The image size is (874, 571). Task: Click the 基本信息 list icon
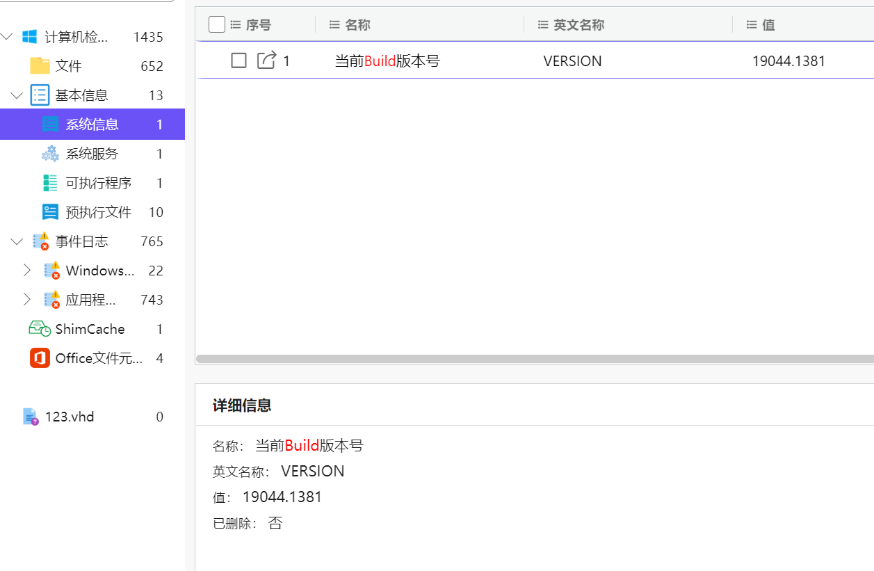click(x=40, y=95)
